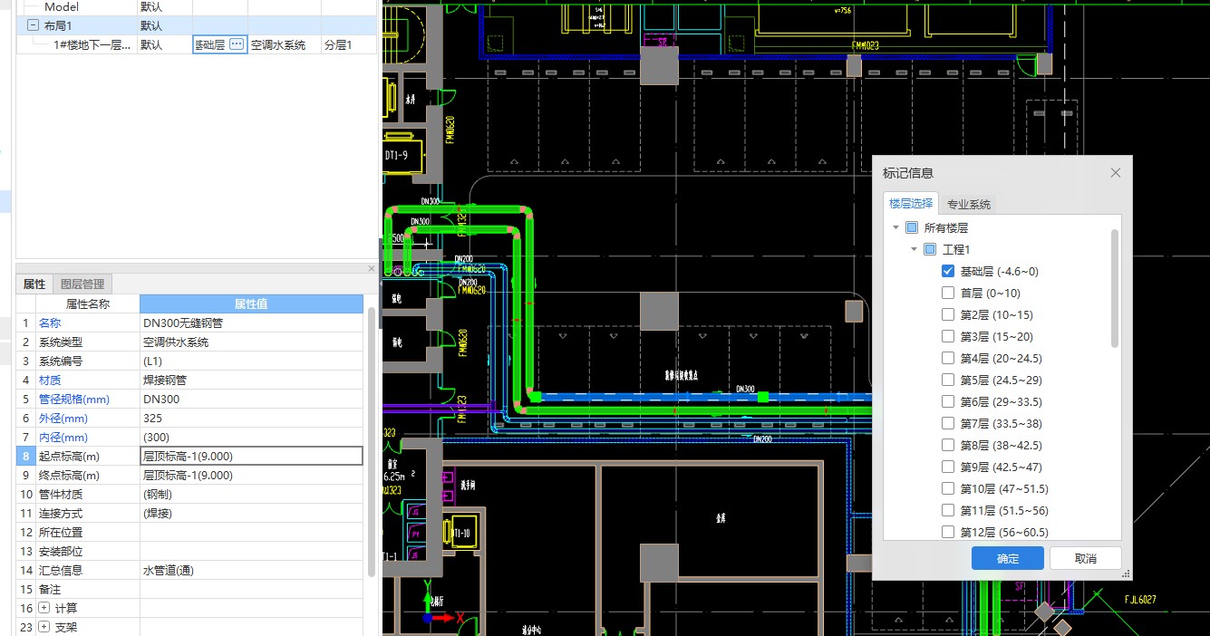The height and width of the screenshot is (636, 1210).
Task: Close the 标记信息 dialog
Action: [x=1116, y=173]
